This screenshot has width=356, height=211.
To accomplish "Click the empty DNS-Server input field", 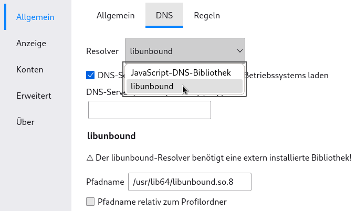I will point(150,110).
